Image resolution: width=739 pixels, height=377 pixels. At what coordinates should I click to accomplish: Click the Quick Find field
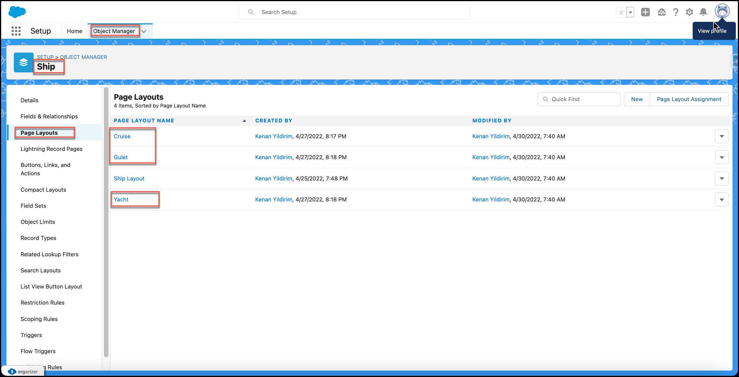(579, 99)
